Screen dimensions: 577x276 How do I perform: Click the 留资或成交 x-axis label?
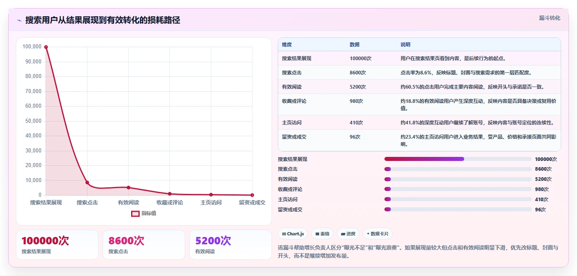pyautogui.click(x=252, y=202)
